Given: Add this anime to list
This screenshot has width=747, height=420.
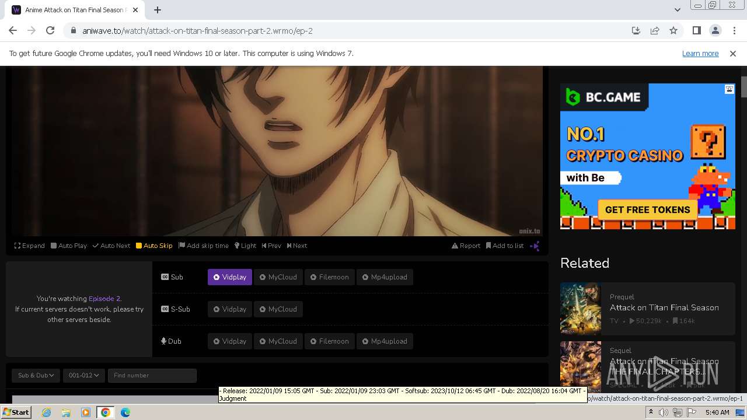Looking at the screenshot, I should [x=505, y=246].
